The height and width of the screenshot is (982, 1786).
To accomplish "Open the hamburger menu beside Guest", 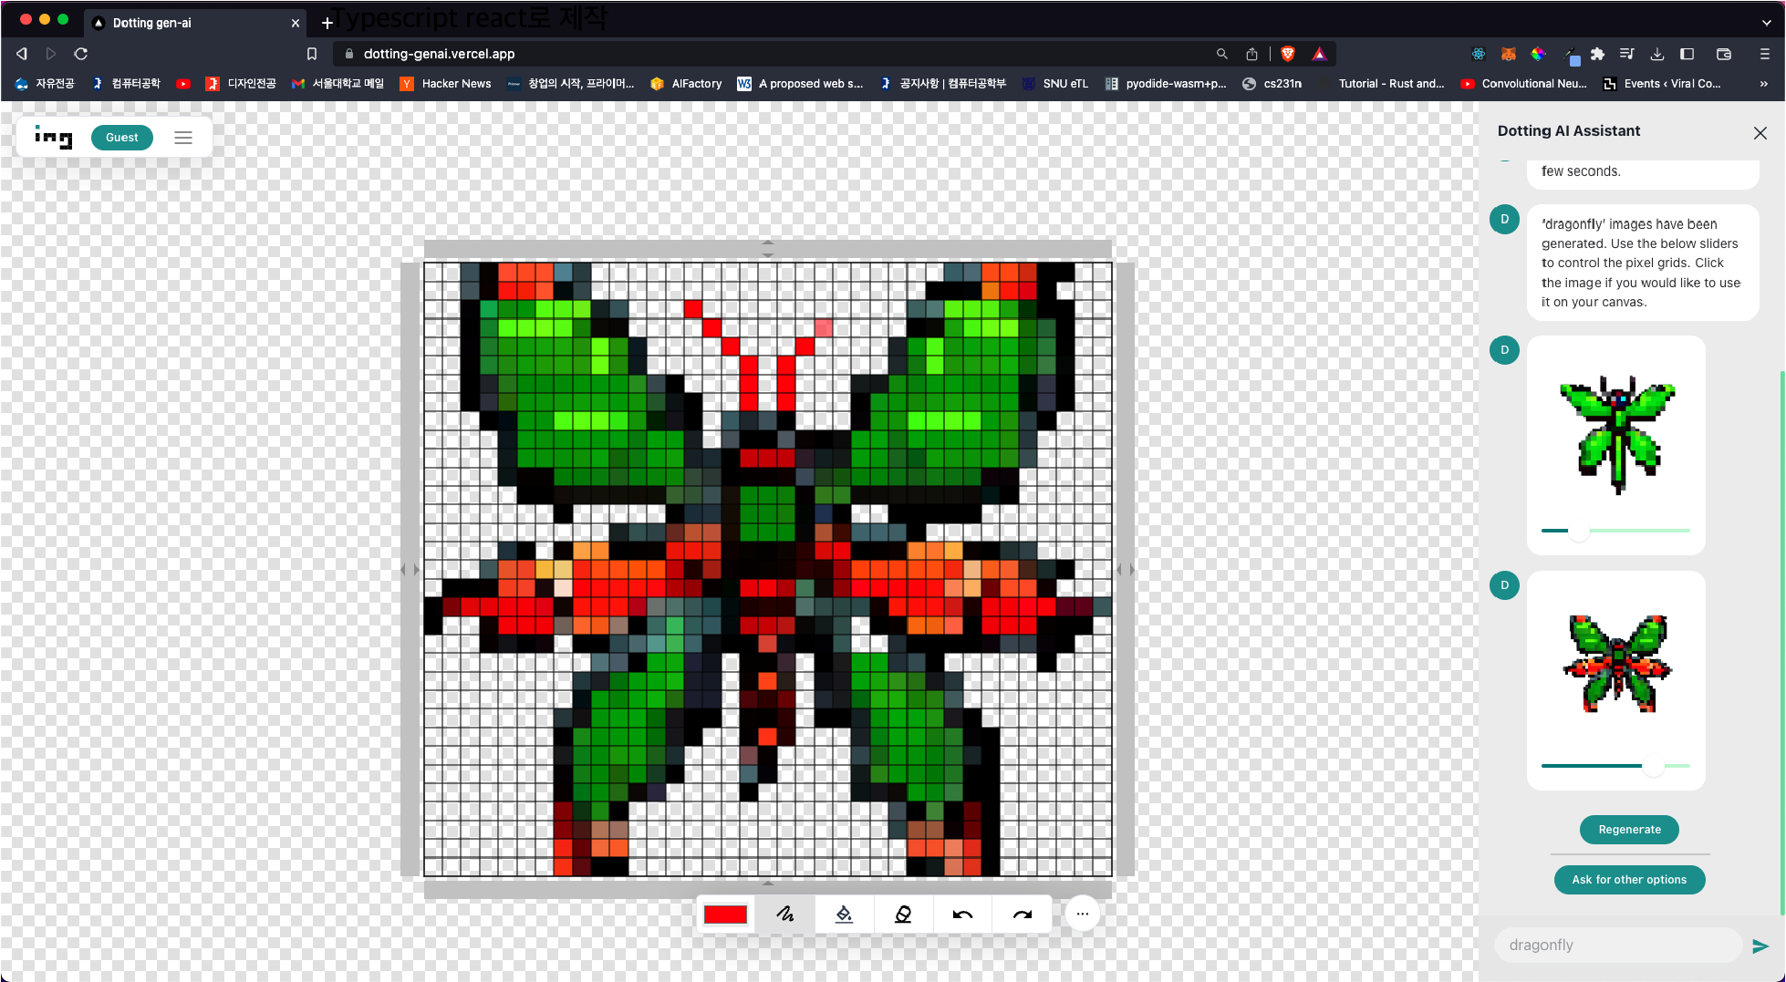I will 183,138.
